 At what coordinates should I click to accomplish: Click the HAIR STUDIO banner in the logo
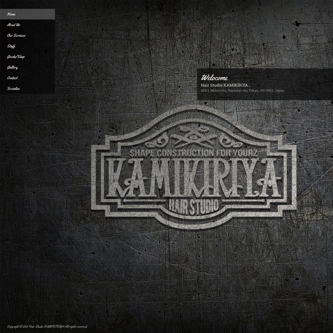(x=194, y=206)
